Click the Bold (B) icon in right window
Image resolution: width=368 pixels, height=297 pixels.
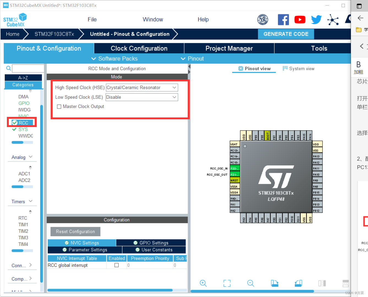[x=358, y=64]
